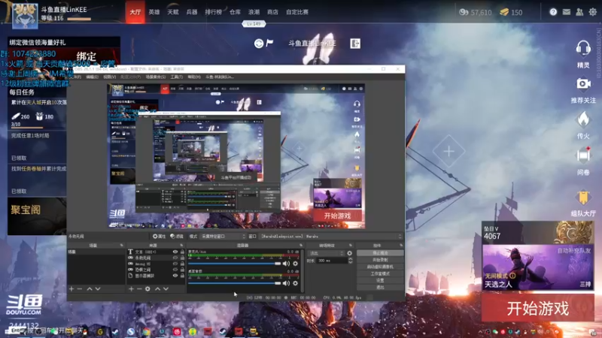Open source properties gear in sources toolbar
This screenshot has height=338, width=602.
[x=147, y=288]
